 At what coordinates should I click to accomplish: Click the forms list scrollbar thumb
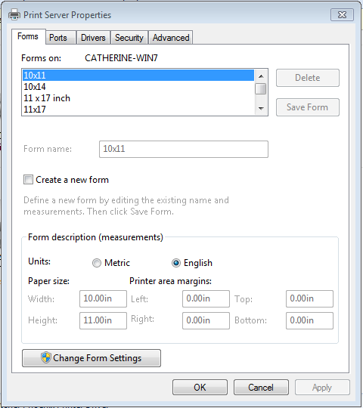[261, 88]
